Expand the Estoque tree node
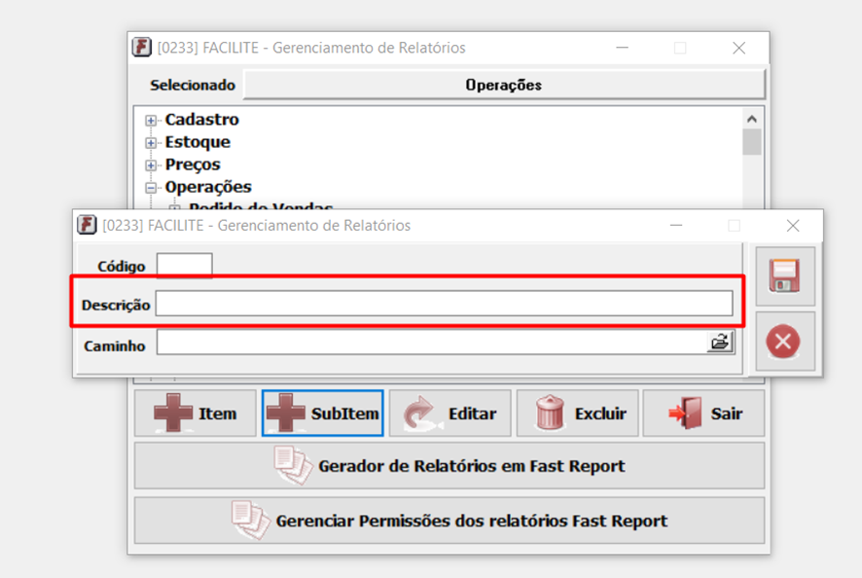Image resolution: width=862 pixels, height=578 pixels. [151, 142]
